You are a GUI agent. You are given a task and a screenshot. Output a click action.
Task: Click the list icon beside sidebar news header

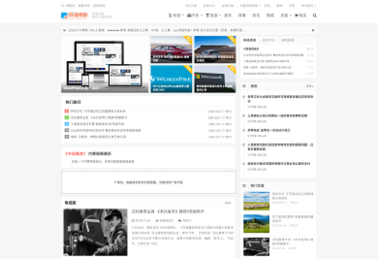tap(244, 86)
